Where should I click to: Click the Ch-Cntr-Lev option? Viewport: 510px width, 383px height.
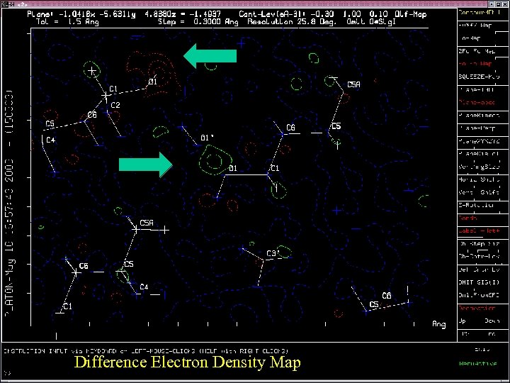coord(479,256)
